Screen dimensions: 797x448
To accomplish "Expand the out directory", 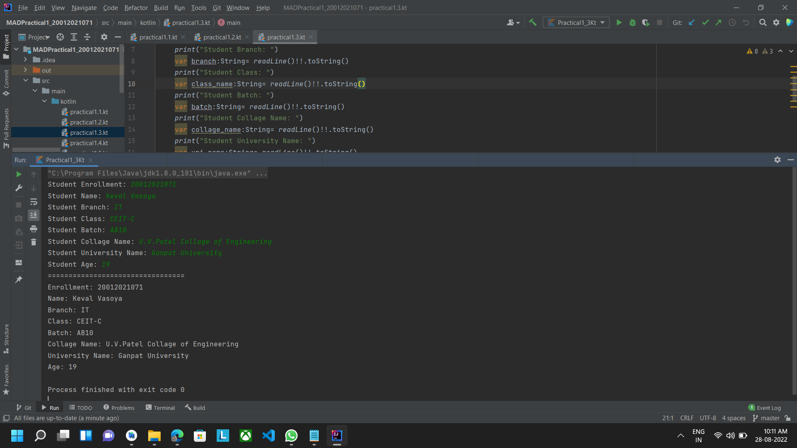I will point(26,70).
